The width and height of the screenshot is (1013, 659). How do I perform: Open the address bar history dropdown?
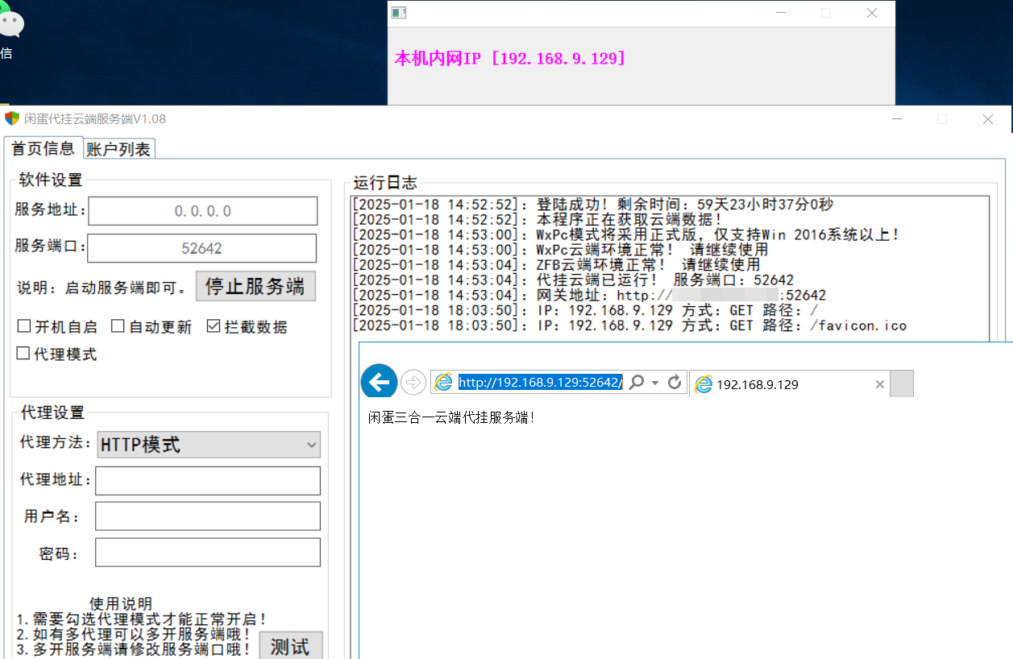coord(655,383)
